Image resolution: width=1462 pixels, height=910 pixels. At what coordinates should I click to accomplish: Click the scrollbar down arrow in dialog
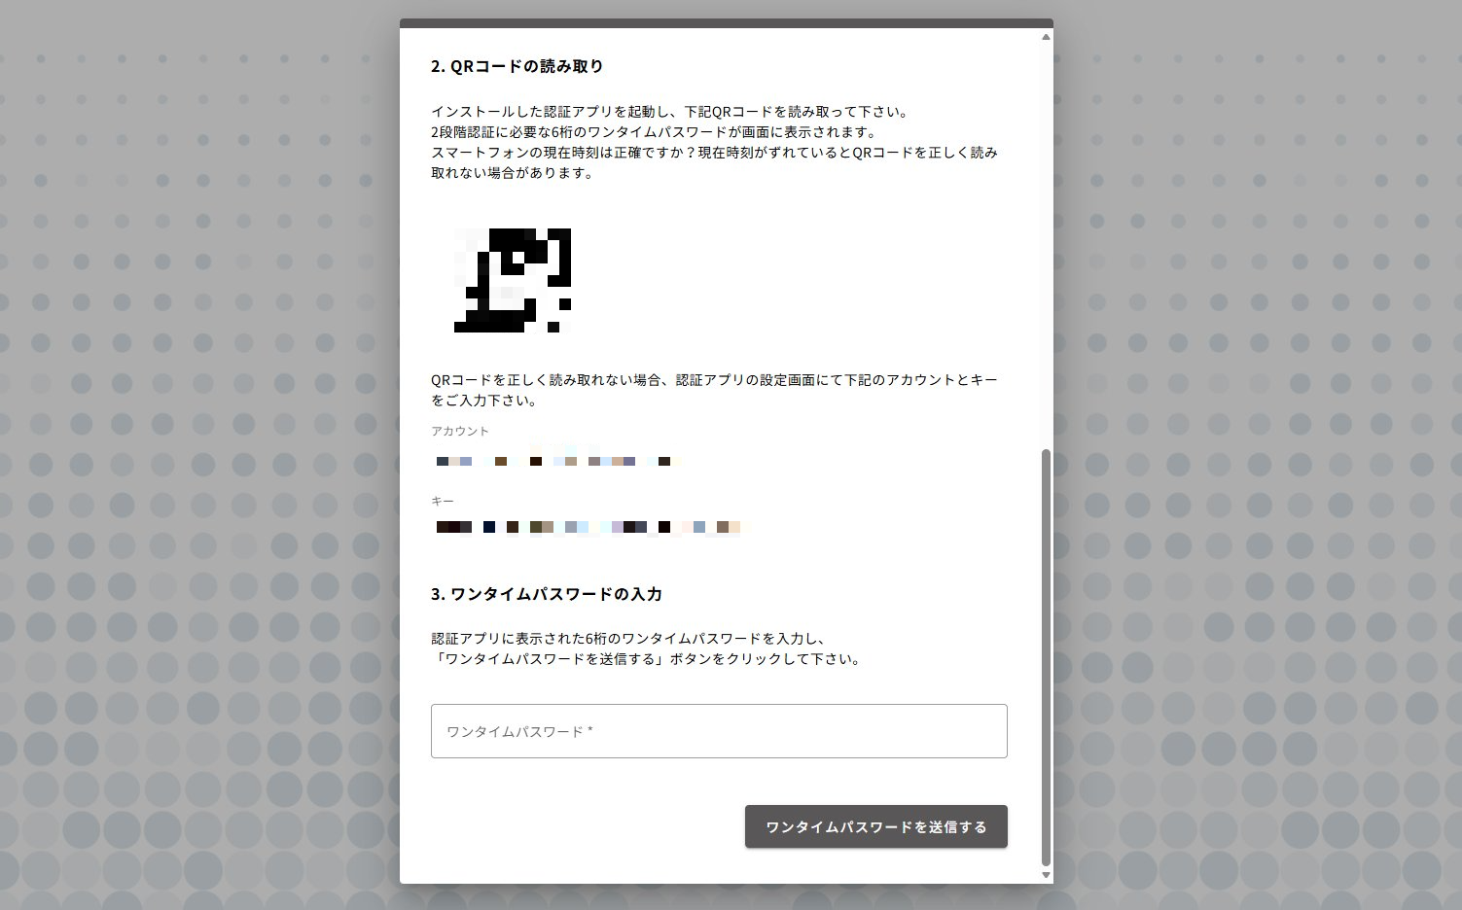pos(1046,875)
